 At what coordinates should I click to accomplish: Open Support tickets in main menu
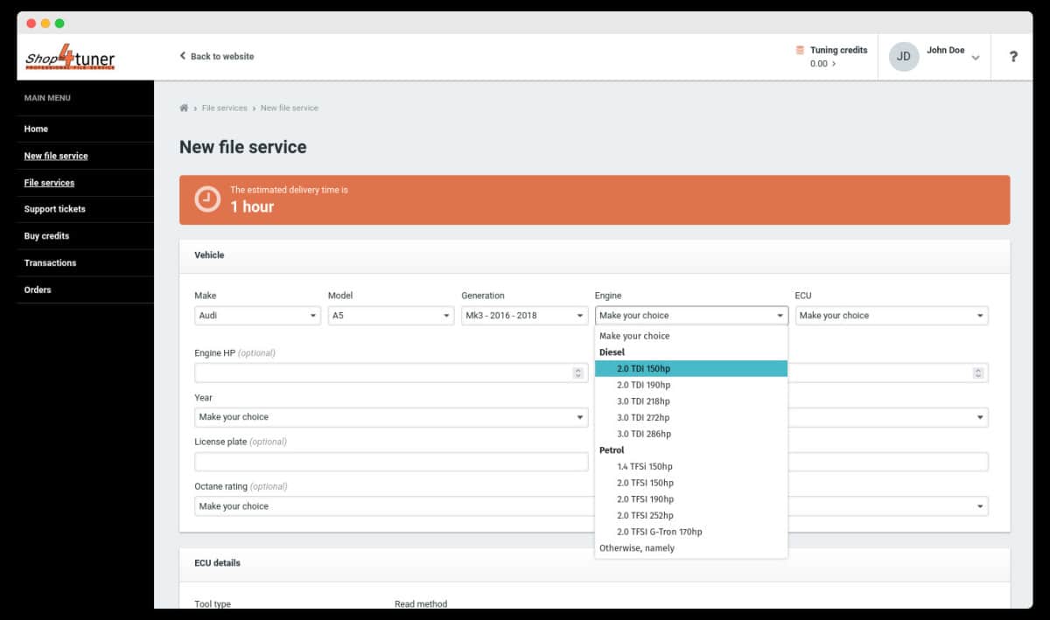[55, 209]
